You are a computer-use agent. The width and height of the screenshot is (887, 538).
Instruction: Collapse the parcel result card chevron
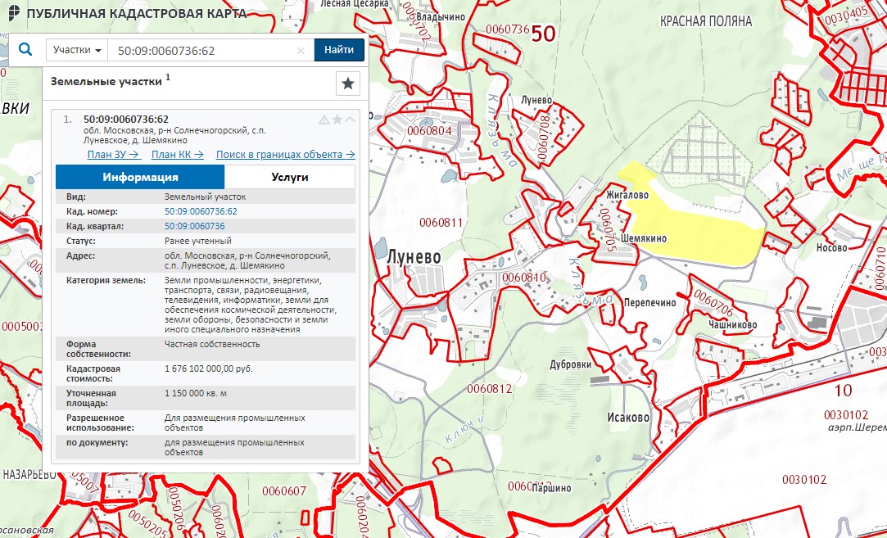(350, 120)
